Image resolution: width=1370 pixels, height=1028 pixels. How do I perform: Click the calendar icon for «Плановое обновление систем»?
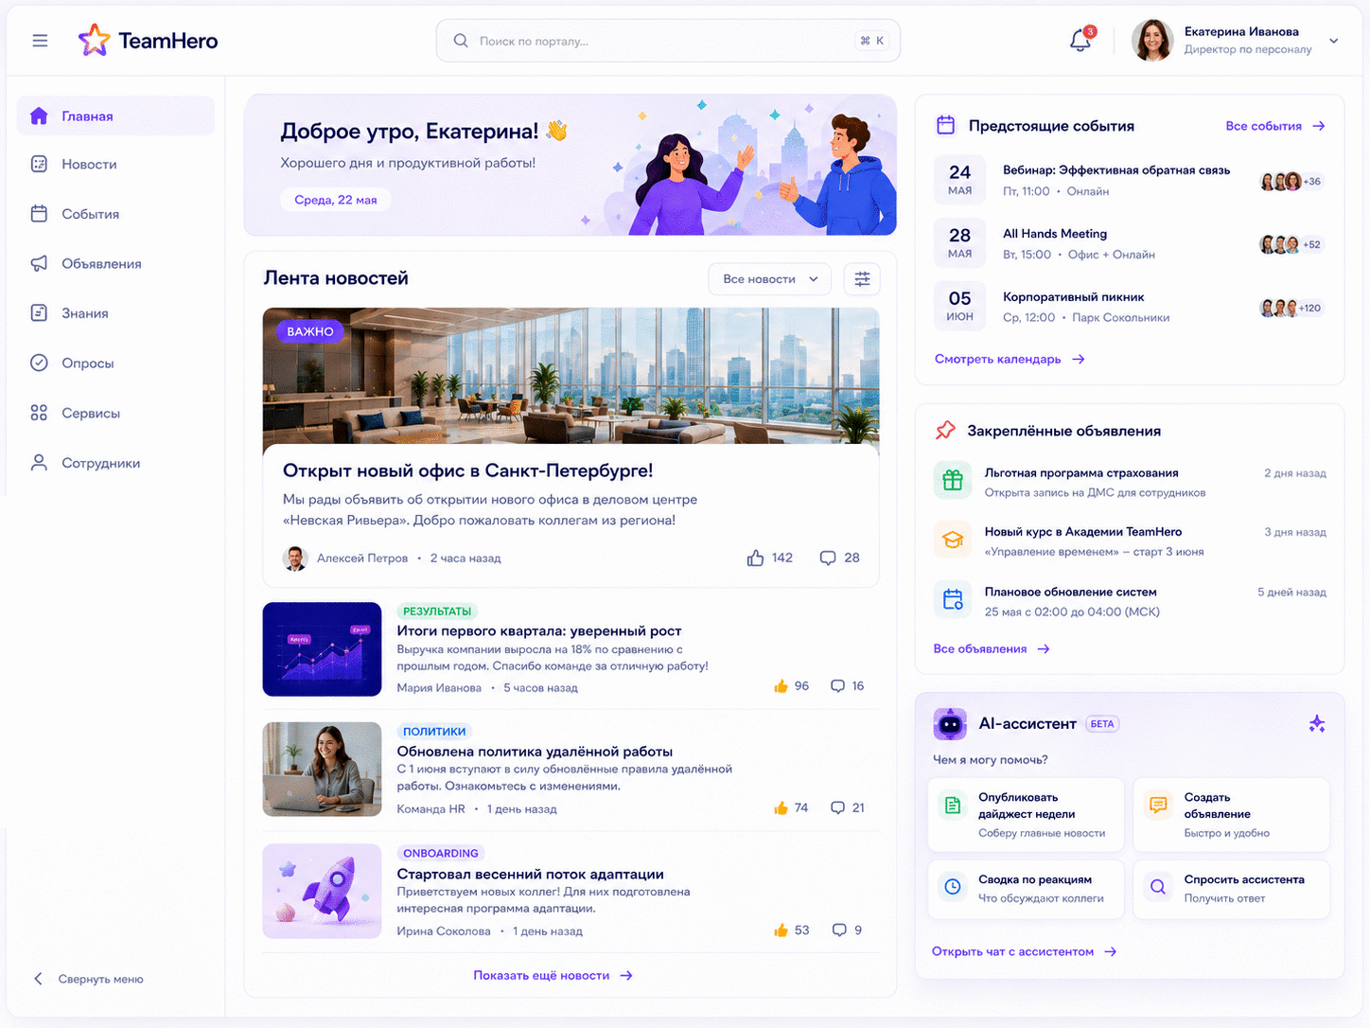(953, 599)
